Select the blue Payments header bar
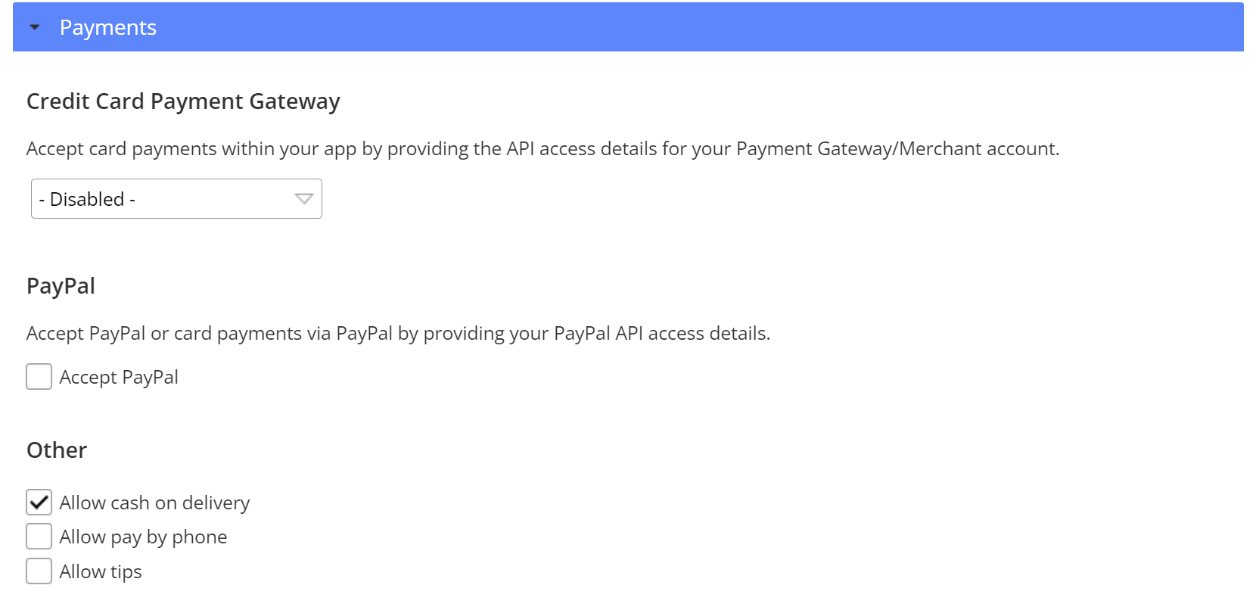Image resolution: width=1256 pixels, height=613 pixels. (x=628, y=27)
